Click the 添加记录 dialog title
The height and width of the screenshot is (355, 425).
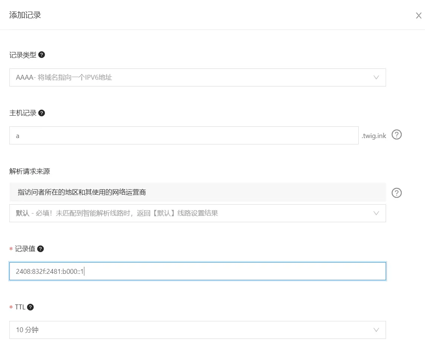(x=25, y=15)
